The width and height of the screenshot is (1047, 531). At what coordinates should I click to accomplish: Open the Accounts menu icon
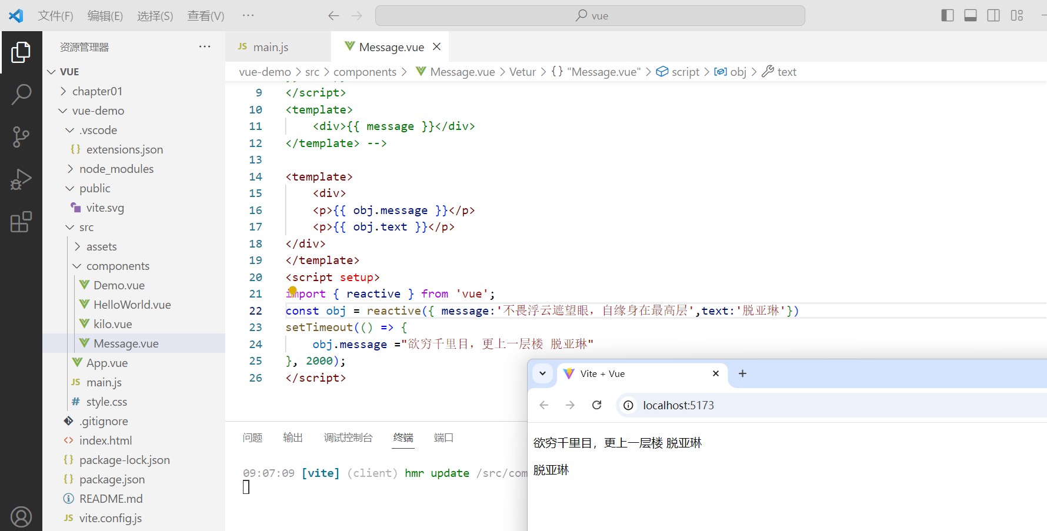tap(21, 517)
